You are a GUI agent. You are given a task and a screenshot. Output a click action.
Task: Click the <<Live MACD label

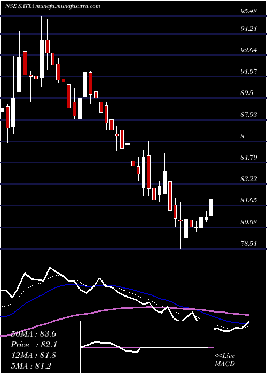point(225,360)
